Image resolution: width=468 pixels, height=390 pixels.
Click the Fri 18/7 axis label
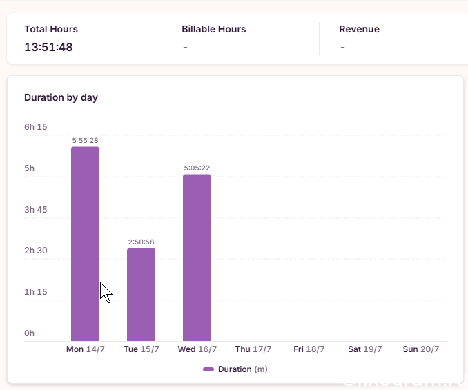pos(309,349)
